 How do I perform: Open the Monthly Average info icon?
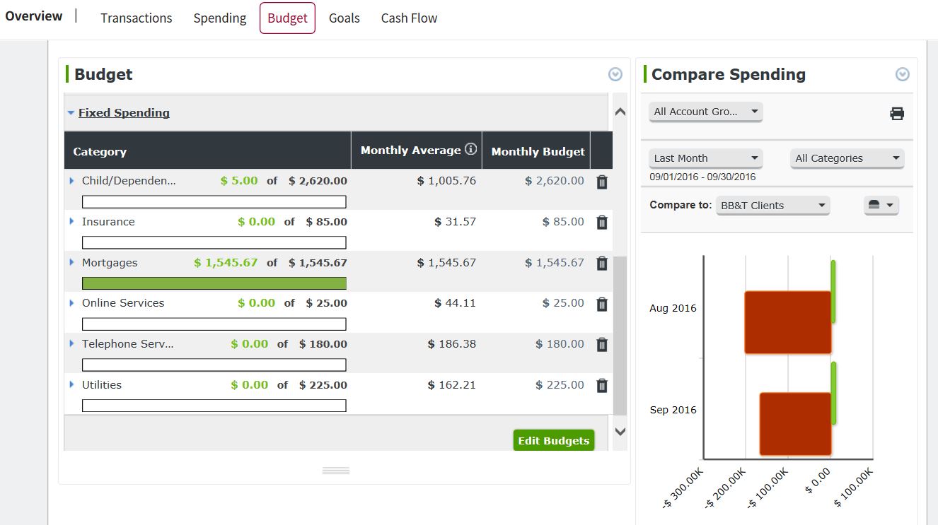pos(471,149)
